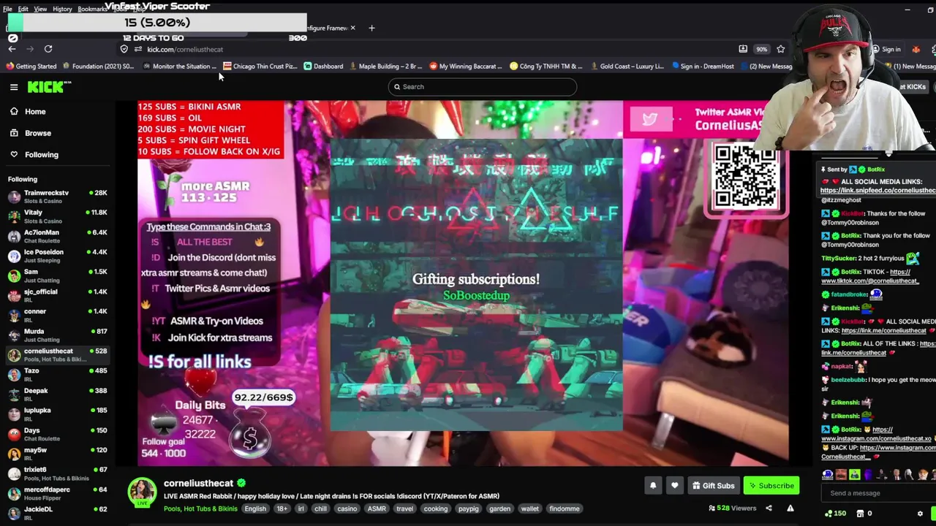
Task: Open chat settings gear icon
Action: [x=920, y=514]
